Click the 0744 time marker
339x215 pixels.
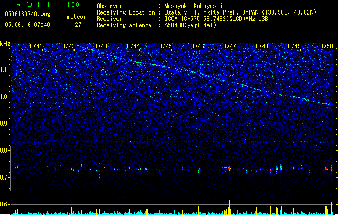click(x=133, y=46)
